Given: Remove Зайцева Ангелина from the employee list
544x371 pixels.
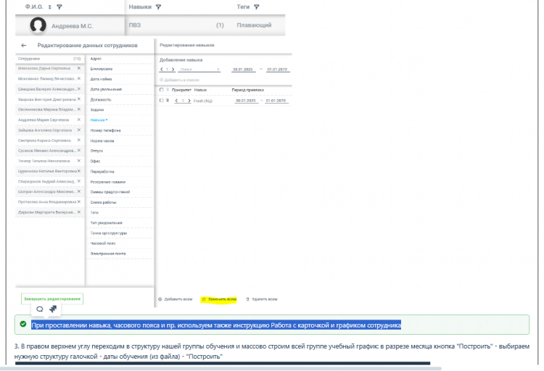Looking at the screenshot, I should coord(79,130).
